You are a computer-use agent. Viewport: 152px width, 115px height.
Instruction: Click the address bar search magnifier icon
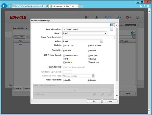pos(42,6)
